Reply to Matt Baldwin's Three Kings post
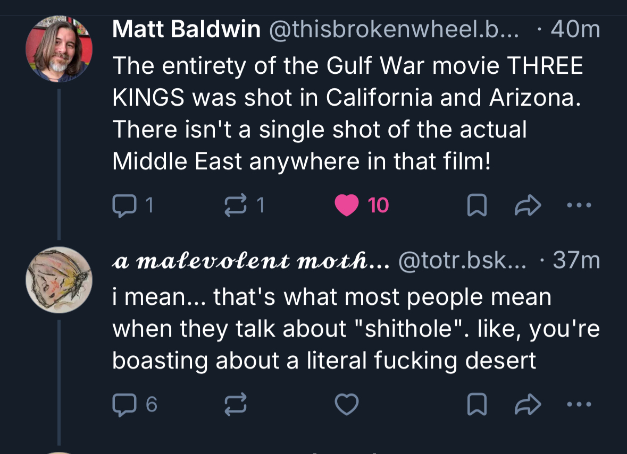Viewport: 627px width, 454px height. (x=124, y=205)
